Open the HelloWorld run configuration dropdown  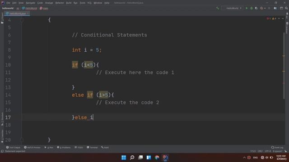(x=233, y=8)
